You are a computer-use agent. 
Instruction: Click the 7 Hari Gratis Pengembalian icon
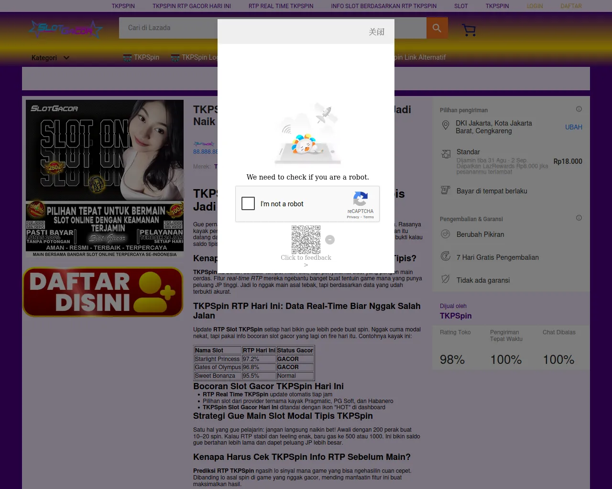pyautogui.click(x=446, y=256)
